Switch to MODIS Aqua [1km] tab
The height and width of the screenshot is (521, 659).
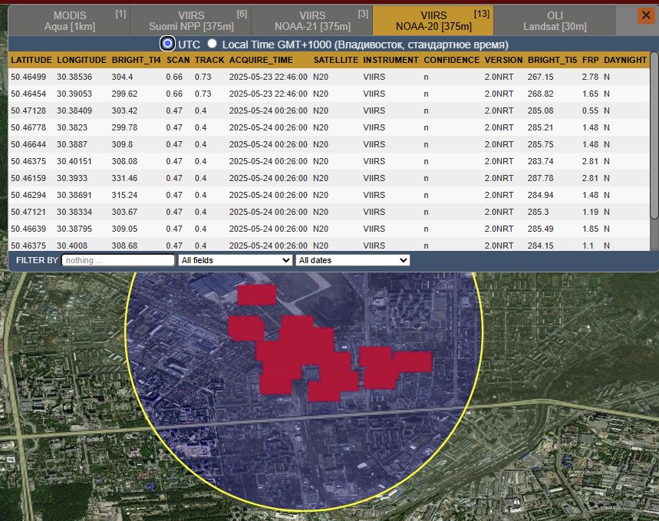69,21
